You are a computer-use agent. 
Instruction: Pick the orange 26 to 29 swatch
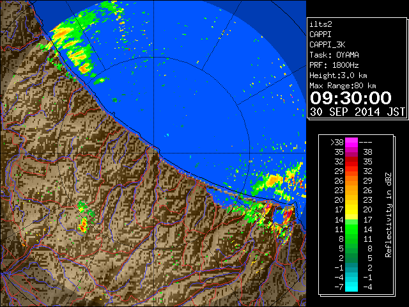pos(351,181)
